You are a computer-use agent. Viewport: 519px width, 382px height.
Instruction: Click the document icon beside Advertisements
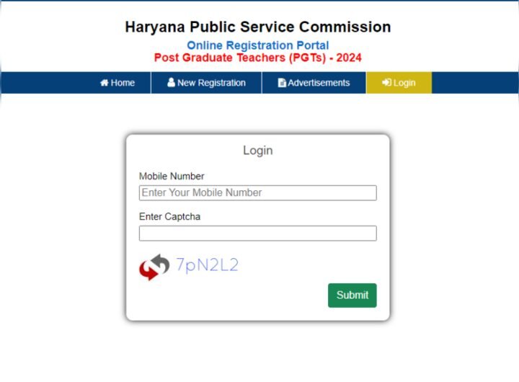tap(282, 82)
